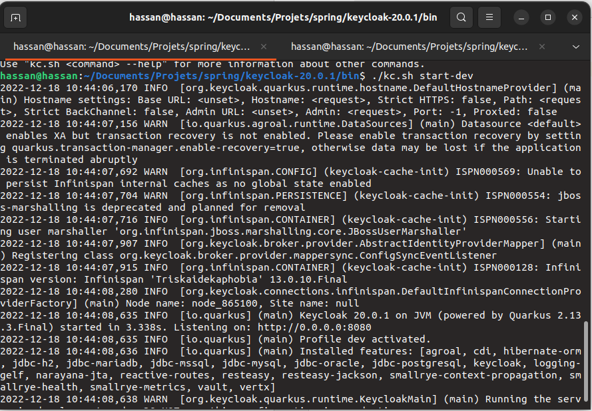The height and width of the screenshot is (411, 592).
Task: Open the terminal search
Action: (x=461, y=17)
